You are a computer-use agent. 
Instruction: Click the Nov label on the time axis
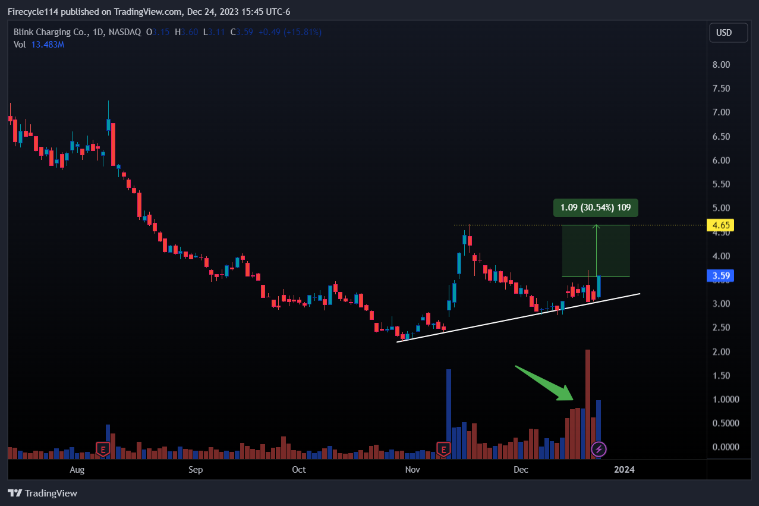coord(412,470)
